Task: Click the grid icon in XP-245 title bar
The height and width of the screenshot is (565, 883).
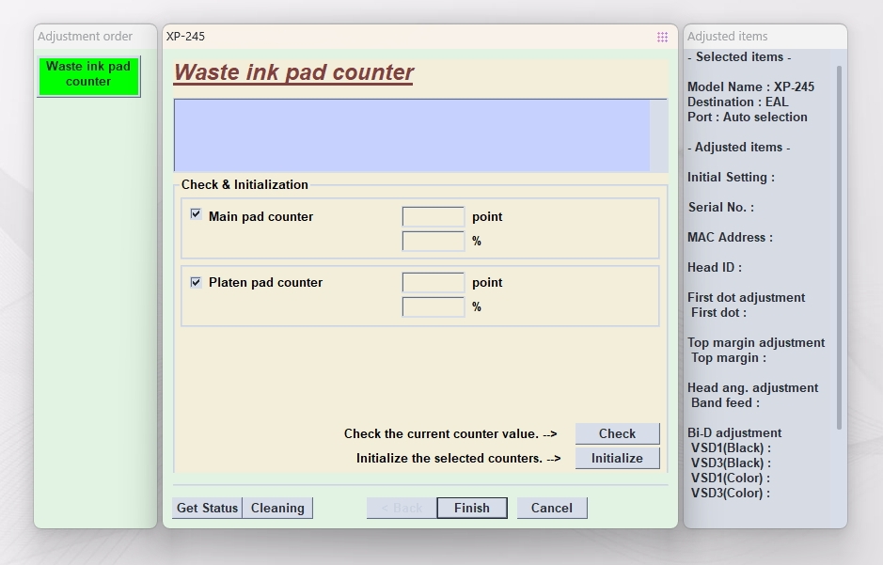Action: pyautogui.click(x=662, y=37)
